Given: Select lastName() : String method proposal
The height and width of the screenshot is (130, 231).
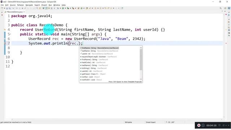Looking at the screenshot, I should click(x=94, y=65).
